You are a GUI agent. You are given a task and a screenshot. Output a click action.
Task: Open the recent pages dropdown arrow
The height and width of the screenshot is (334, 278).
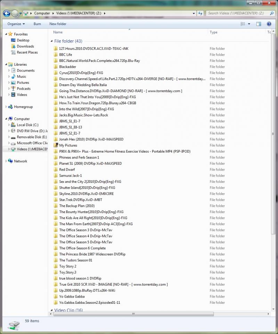click(x=21, y=13)
